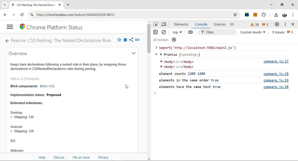Open the Blink>CSS component link
This screenshot has width=298, height=161.
(47, 86)
